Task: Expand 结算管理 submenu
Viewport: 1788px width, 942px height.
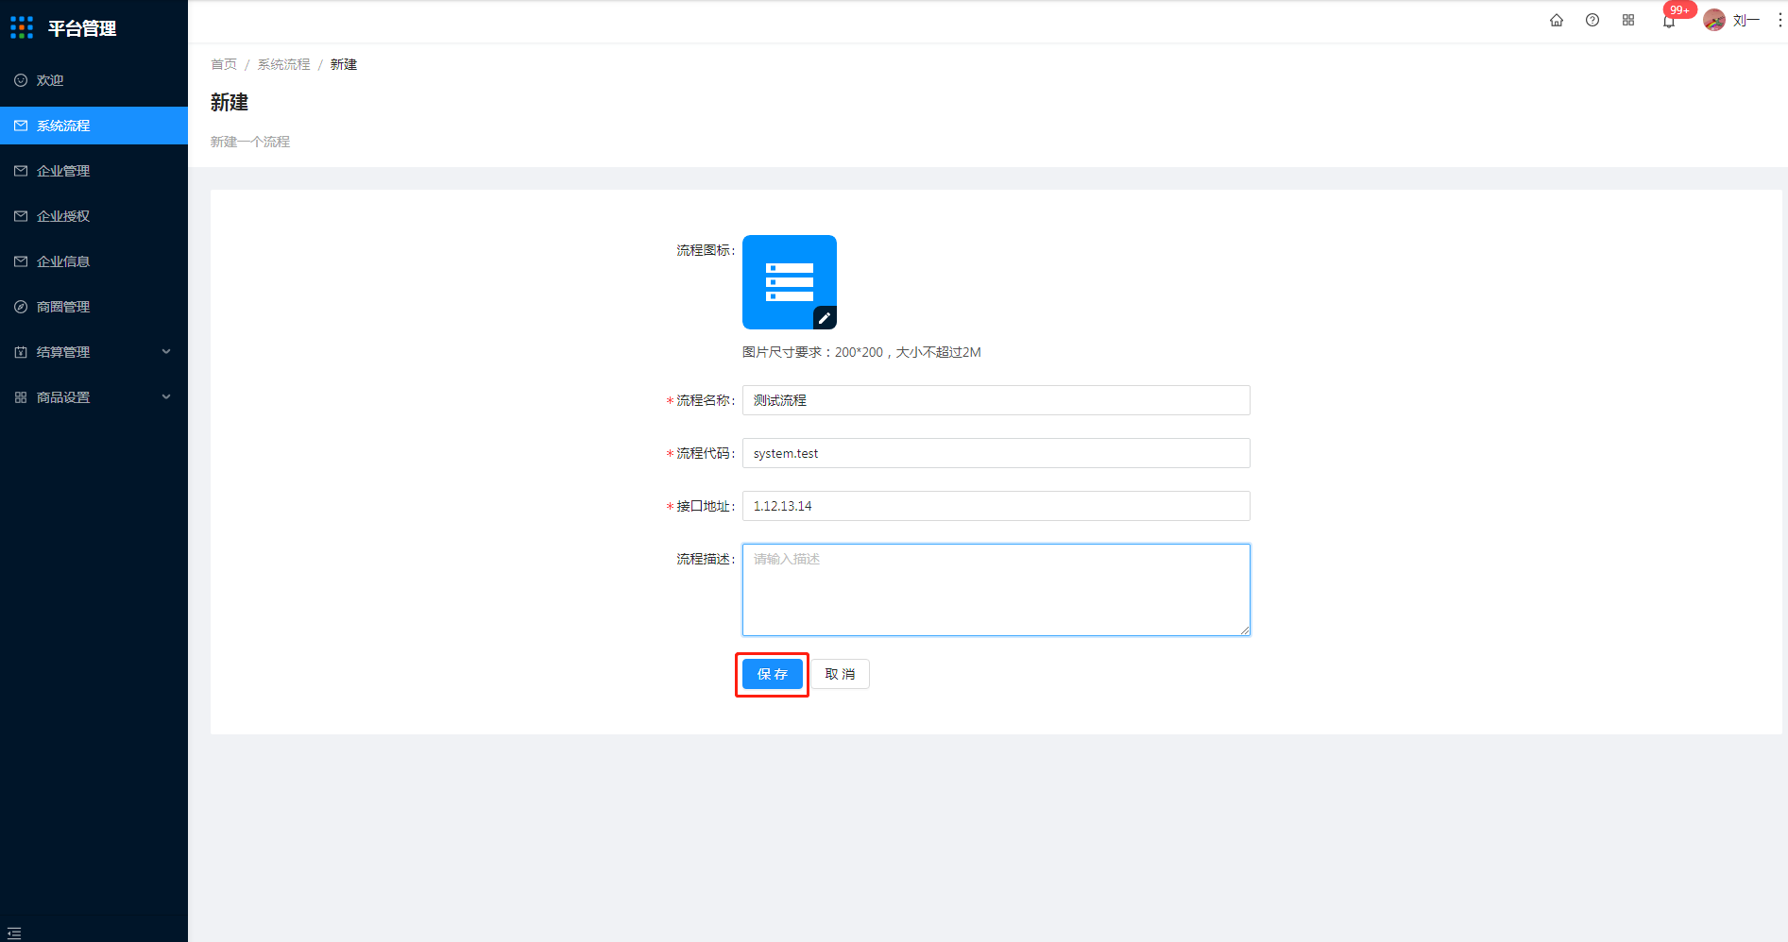Action: 94,352
